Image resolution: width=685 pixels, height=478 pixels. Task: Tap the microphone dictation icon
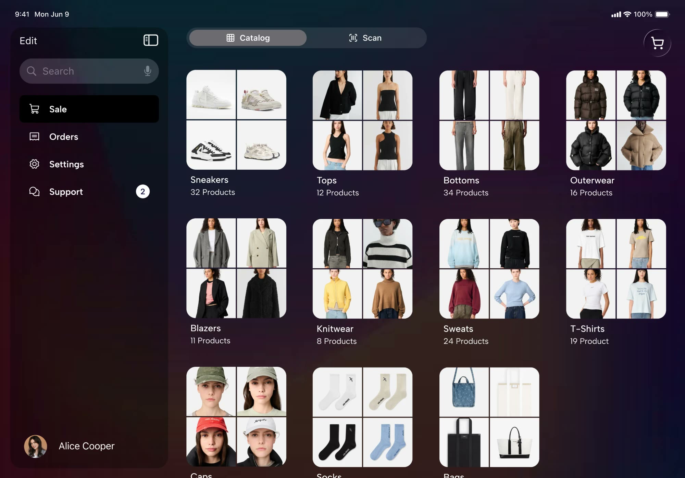[148, 71]
